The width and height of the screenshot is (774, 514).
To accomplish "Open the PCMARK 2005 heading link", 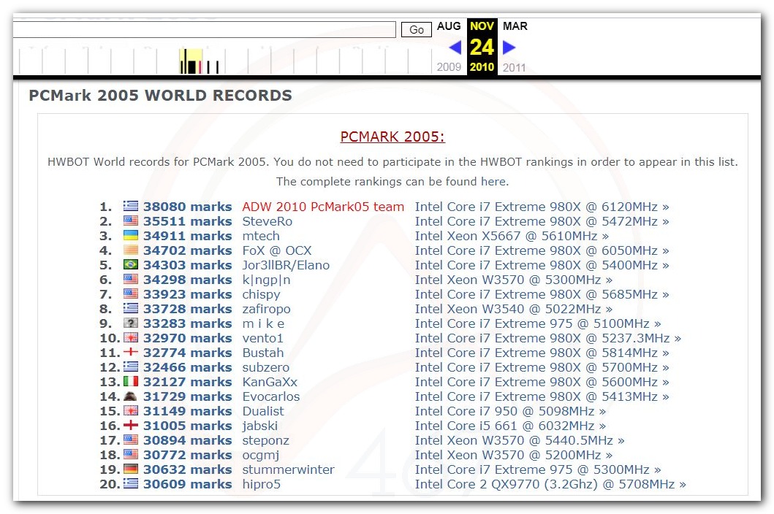I will 392,137.
